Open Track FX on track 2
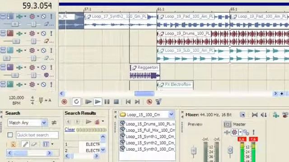Viewport: 289px width, 162px height. [x=19, y=33]
